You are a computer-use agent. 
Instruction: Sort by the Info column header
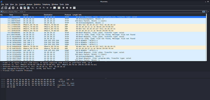(142, 15)
